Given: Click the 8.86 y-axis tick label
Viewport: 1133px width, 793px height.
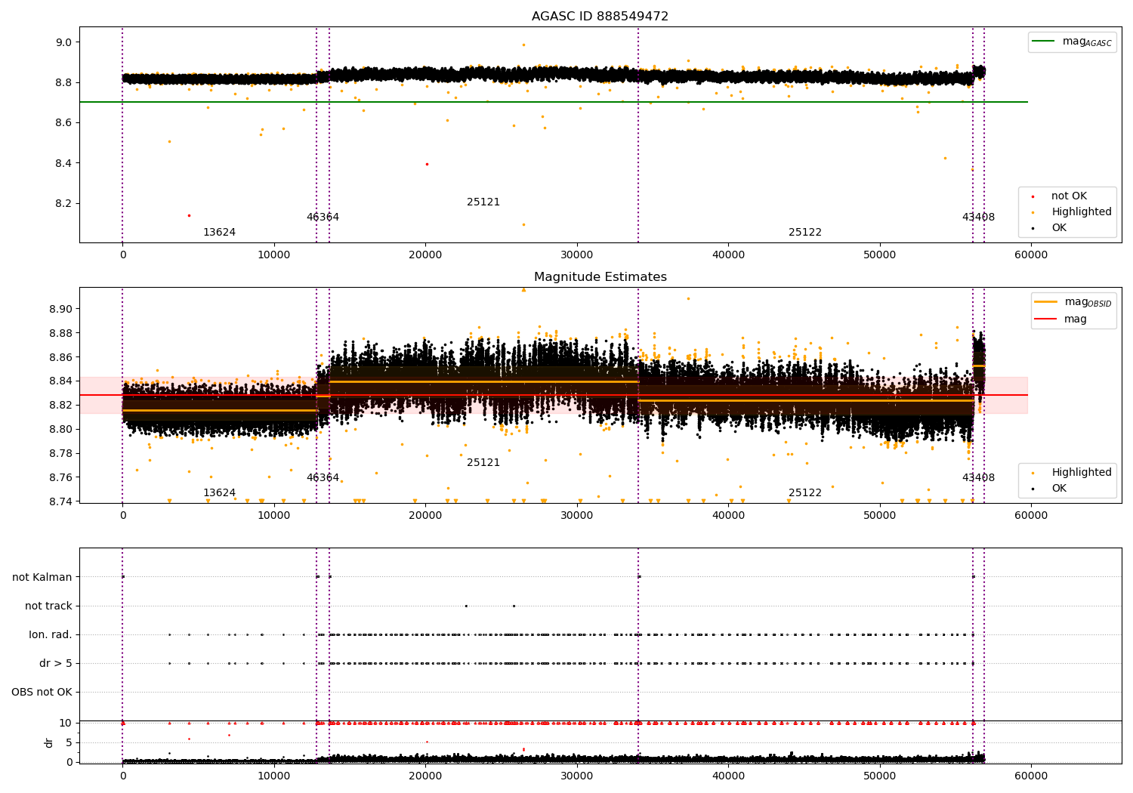Looking at the screenshot, I should click(x=62, y=357).
